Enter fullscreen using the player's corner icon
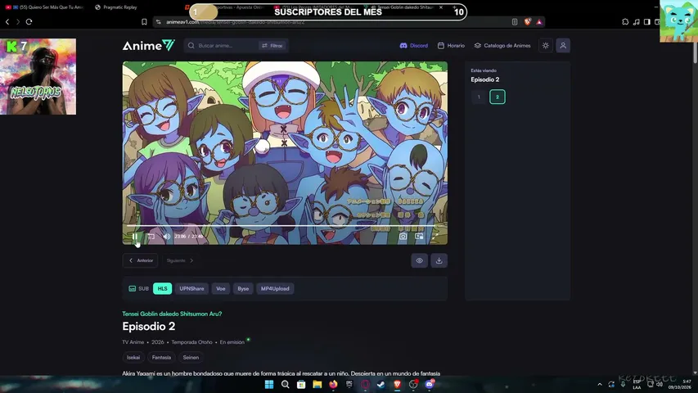698x393 pixels. (x=435, y=236)
